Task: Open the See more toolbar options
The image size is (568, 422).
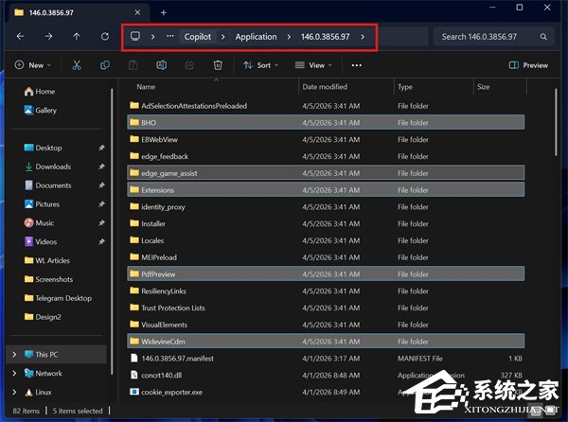Action: (357, 65)
